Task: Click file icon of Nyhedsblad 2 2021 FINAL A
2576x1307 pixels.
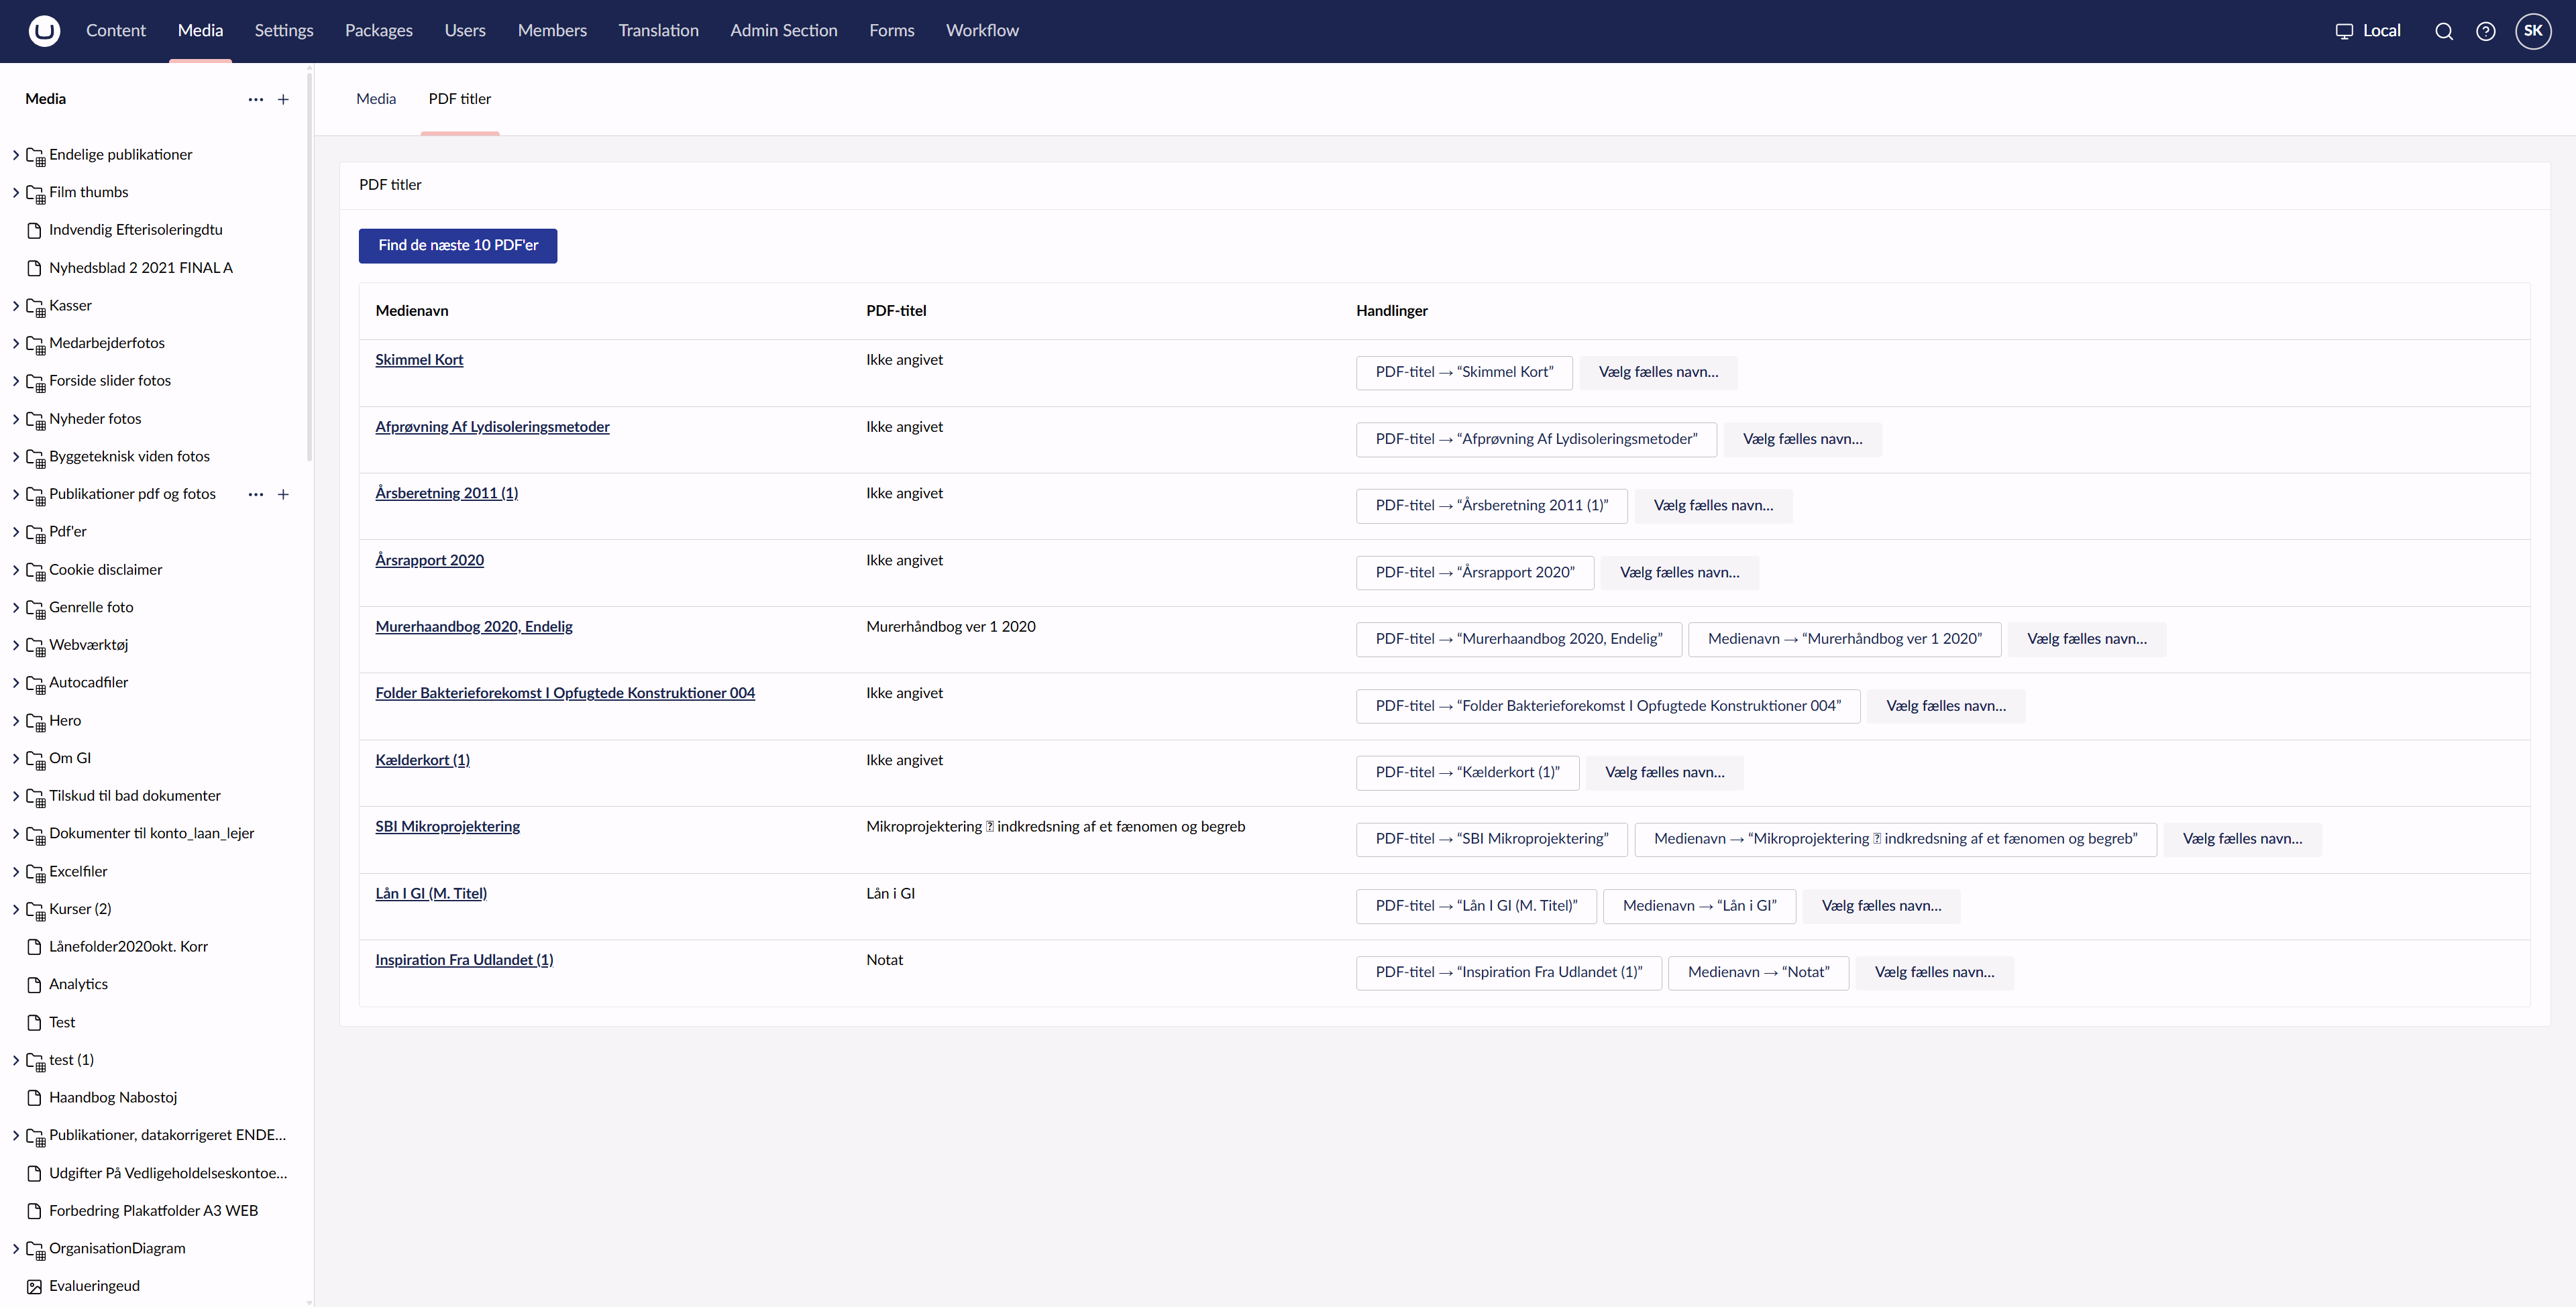Action: [34, 268]
